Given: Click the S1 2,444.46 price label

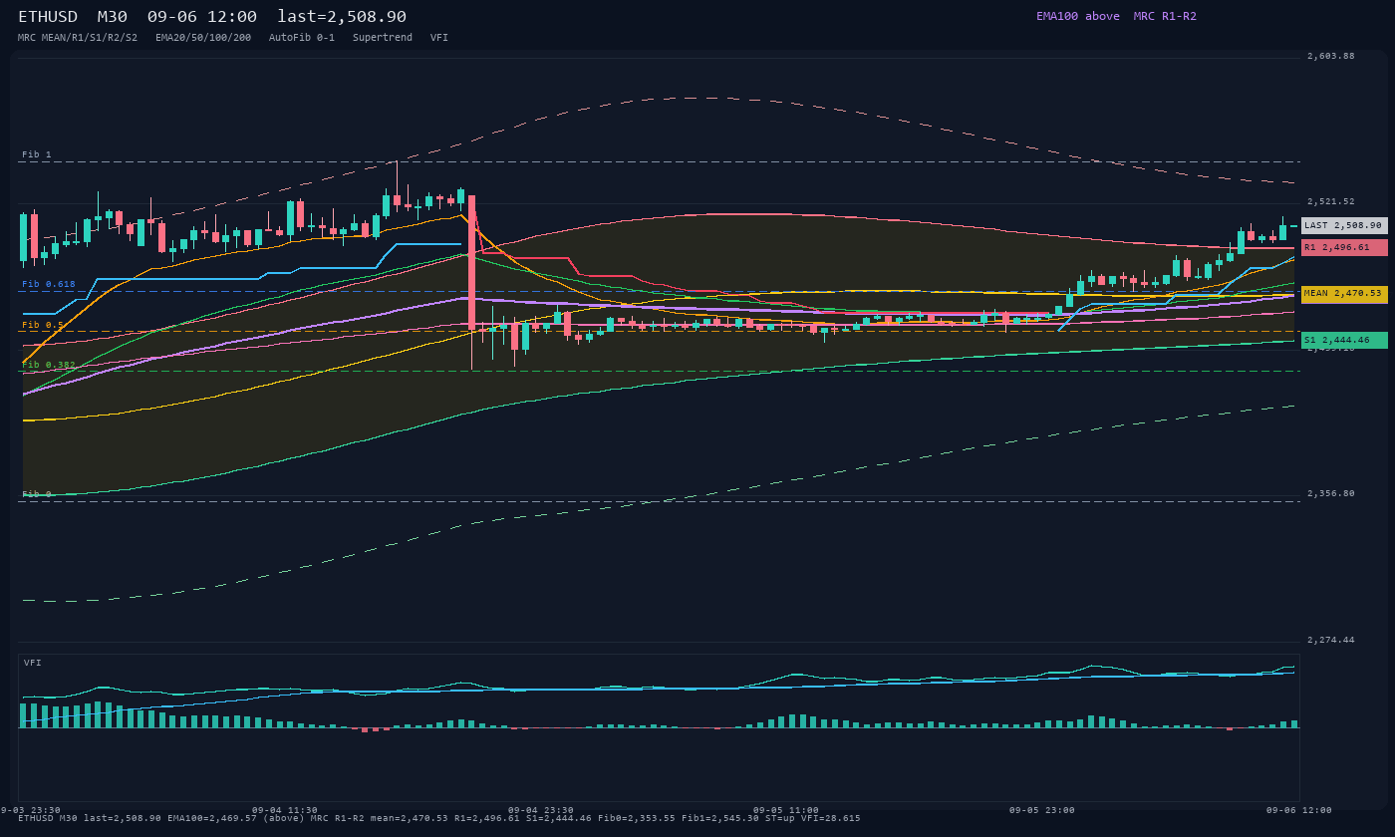Looking at the screenshot, I should pyautogui.click(x=1344, y=341).
